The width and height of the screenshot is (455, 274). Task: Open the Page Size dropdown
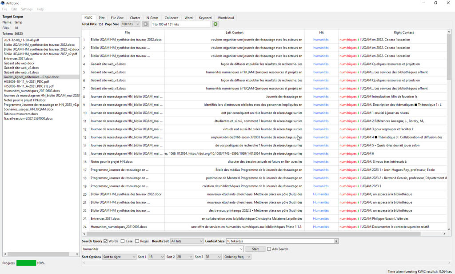coord(130,24)
